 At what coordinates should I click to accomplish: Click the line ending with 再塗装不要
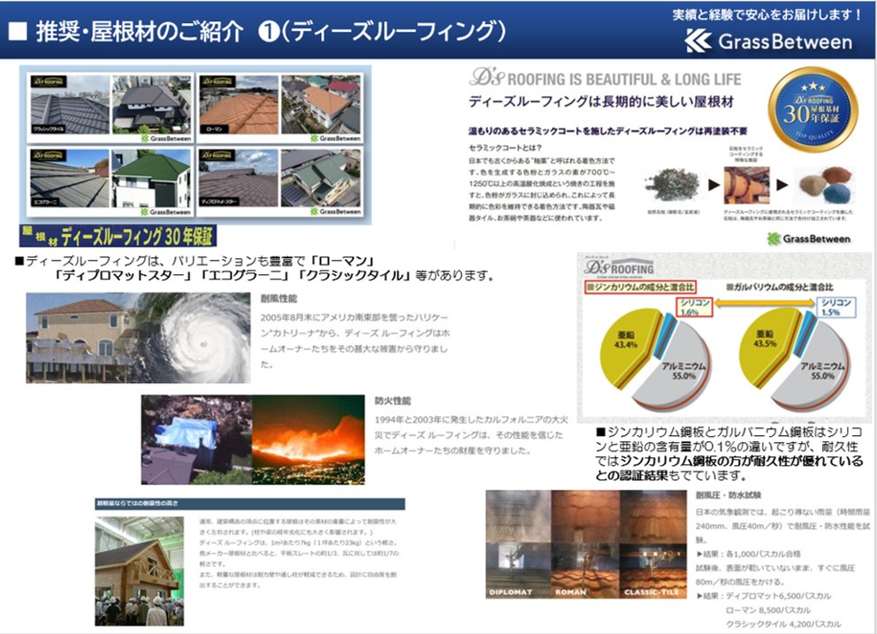coord(608,131)
